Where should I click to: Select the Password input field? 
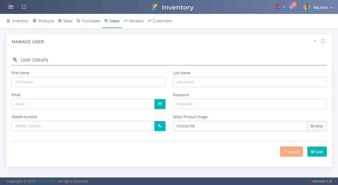(x=249, y=104)
